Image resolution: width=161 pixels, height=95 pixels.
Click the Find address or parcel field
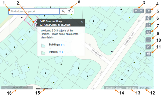click(34, 11)
